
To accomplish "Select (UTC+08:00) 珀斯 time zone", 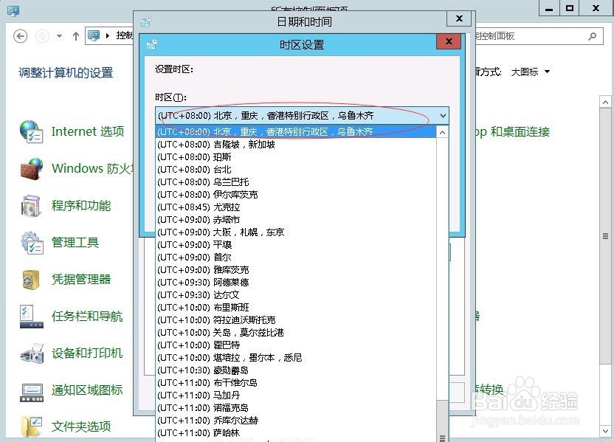I will [x=296, y=157].
